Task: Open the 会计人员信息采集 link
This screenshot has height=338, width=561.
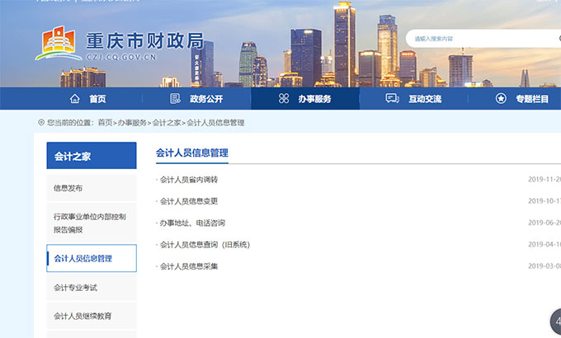Action: 189,266
